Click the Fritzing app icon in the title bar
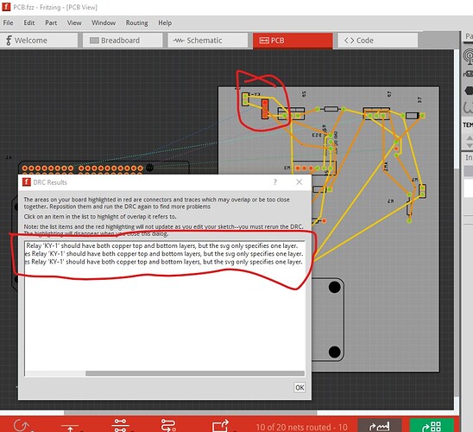 pyautogui.click(x=6, y=7)
